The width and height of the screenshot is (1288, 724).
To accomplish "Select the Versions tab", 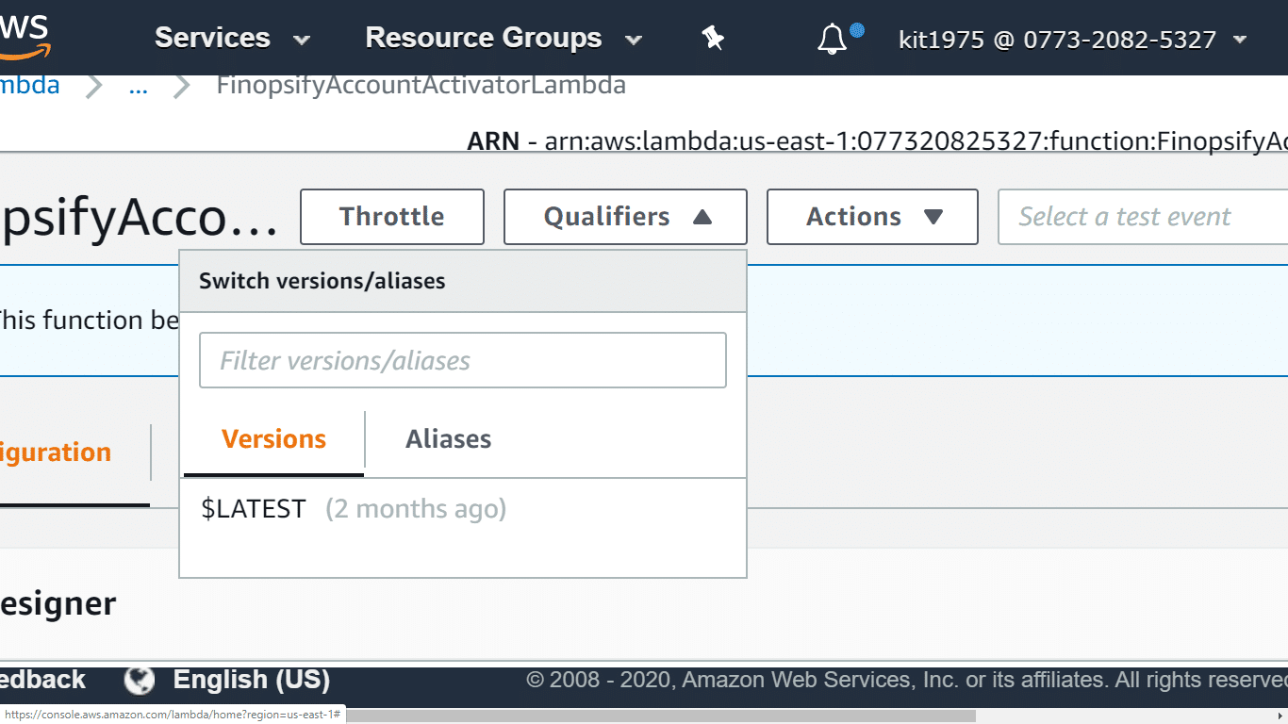I will pyautogui.click(x=272, y=438).
